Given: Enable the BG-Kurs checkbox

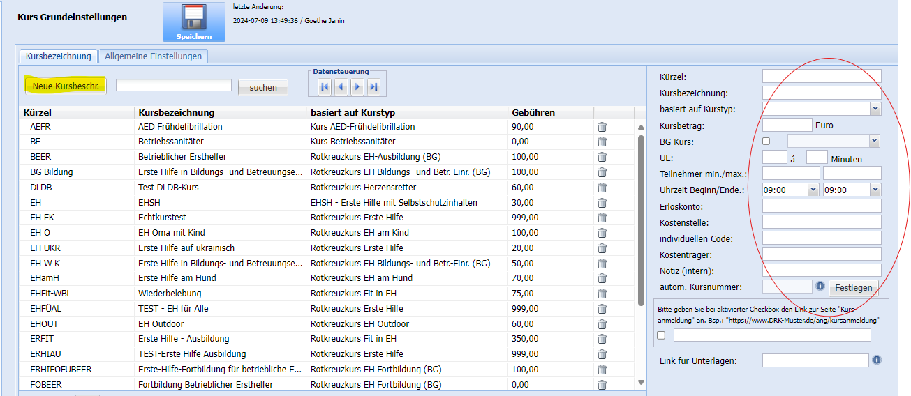Looking at the screenshot, I should pos(766,142).
